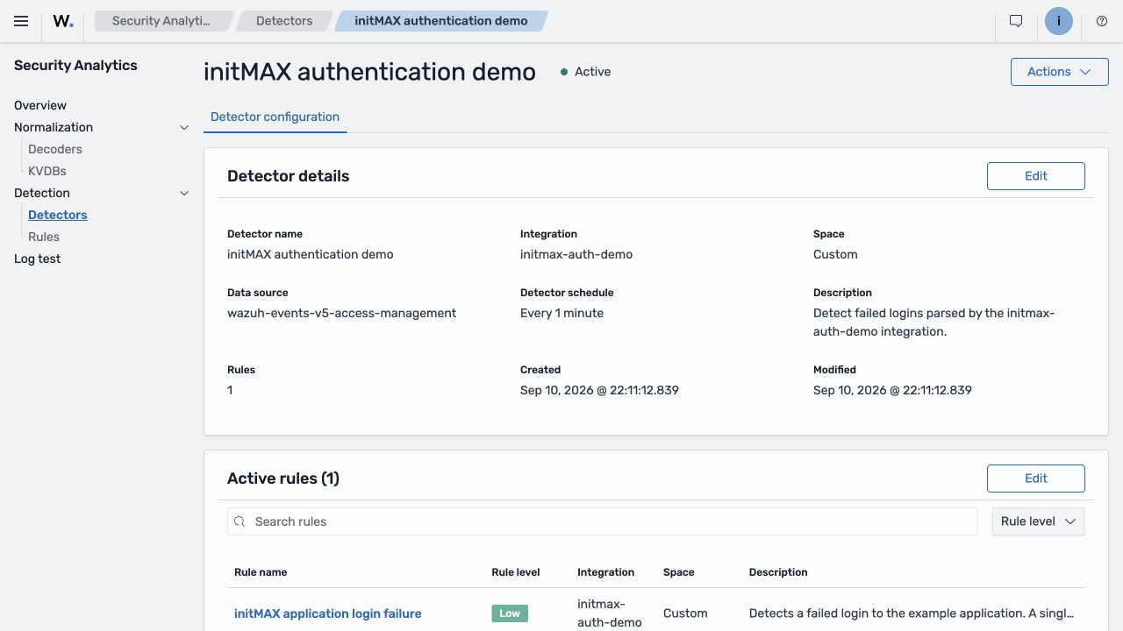
Task: Select the Every 1 minute schedule value
Action: [561, 313]
